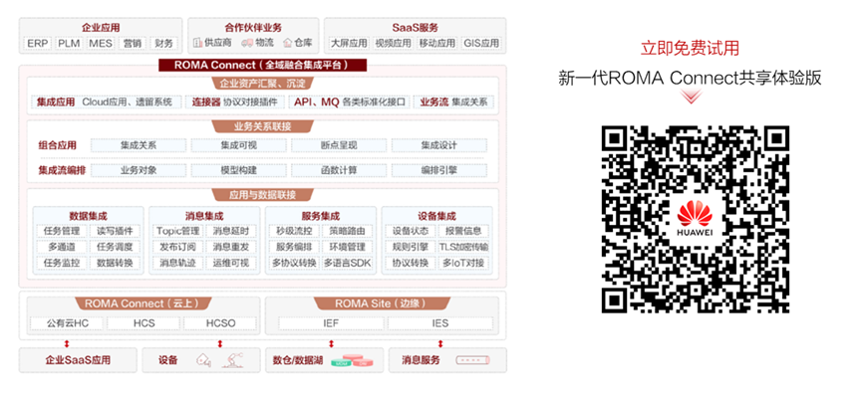Viewport: 861px width, 398px height.
Task: Click the robot arm icon in the 设备 box
Action: tap(232, 360)
